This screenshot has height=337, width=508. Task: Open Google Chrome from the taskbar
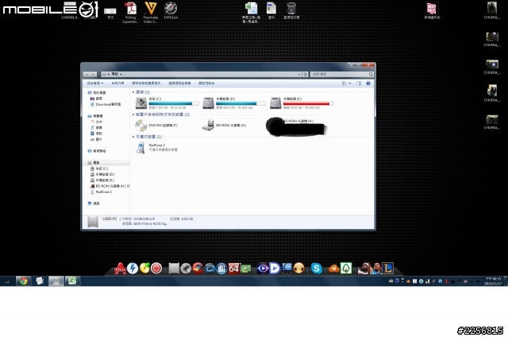click(23, 281)
